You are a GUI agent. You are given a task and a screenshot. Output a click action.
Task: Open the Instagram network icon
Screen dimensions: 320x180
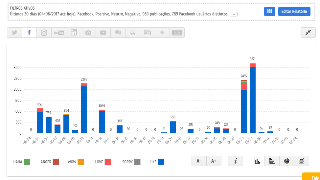click(44, 33)
